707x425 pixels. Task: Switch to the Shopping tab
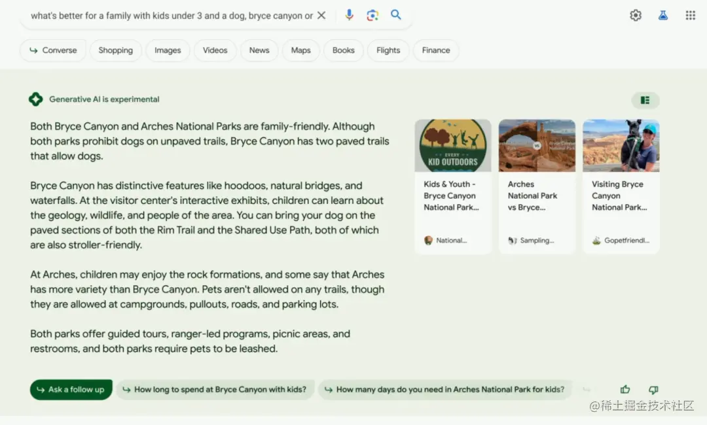115,50
